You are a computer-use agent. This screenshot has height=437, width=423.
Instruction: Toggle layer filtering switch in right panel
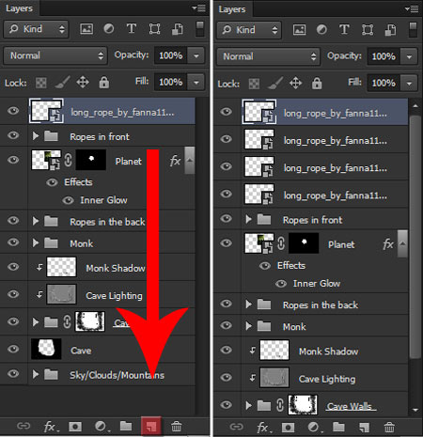[413, 30]
